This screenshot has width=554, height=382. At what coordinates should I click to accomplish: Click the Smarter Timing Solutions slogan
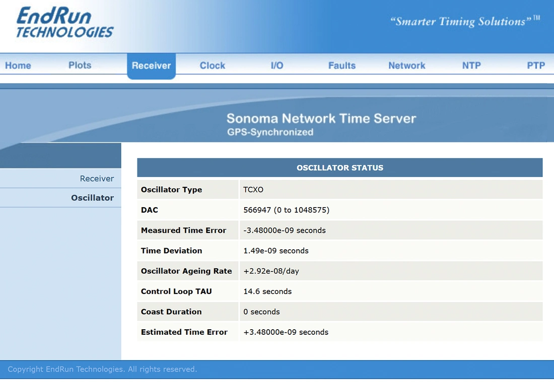[x=465, y=21]
